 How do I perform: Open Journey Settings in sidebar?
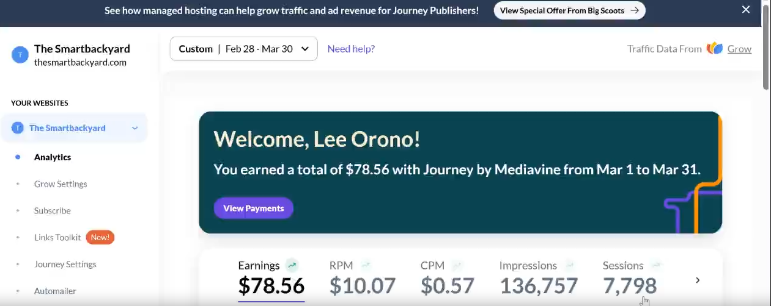tap(65, 265)
